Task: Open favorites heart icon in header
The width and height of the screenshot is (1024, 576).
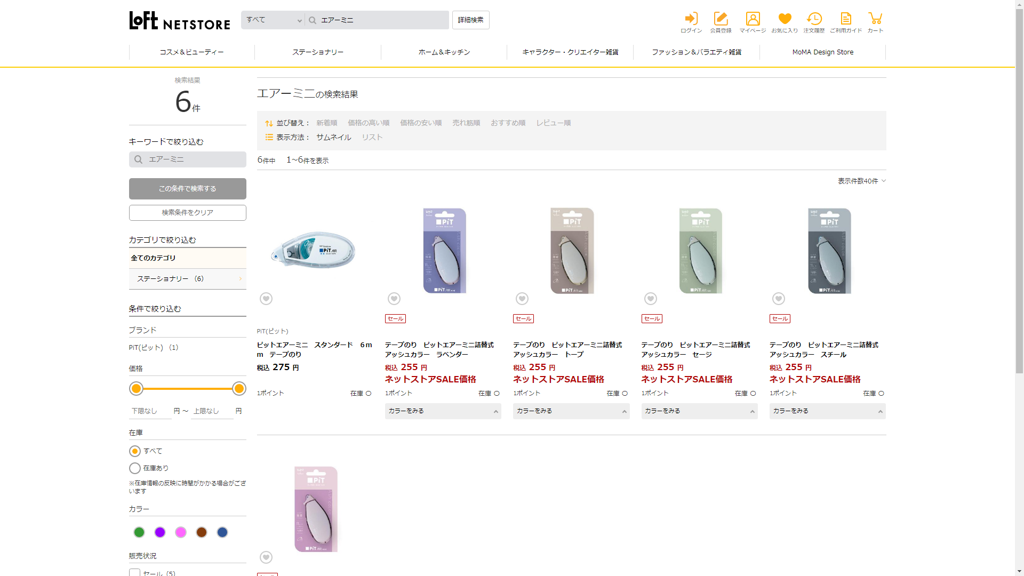Action: (x=785, y=19)
